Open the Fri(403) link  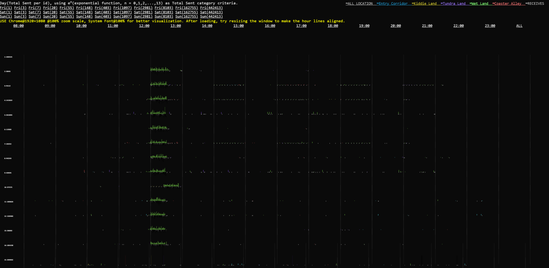click(103, 8)
